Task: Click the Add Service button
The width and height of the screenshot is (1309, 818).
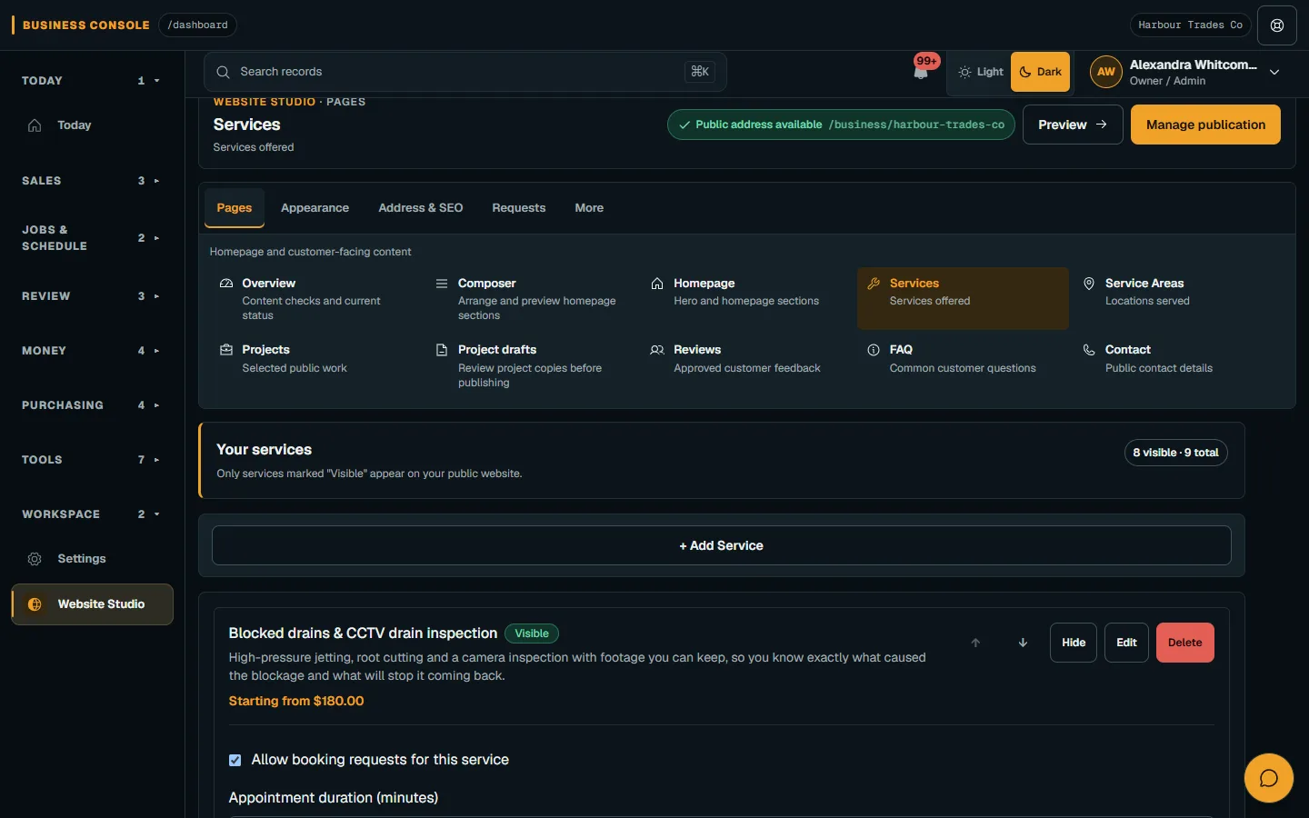Action: click(722, 545)
